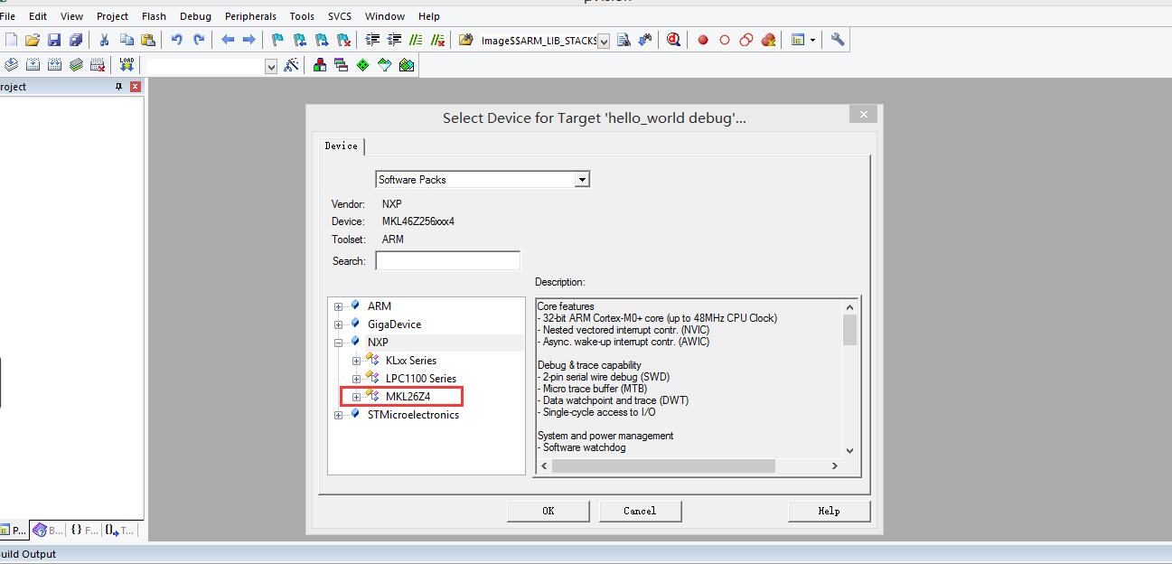Screen dimensions: 1172x564
Task: Open the Peripherals menu
Action: click(250, 16)
